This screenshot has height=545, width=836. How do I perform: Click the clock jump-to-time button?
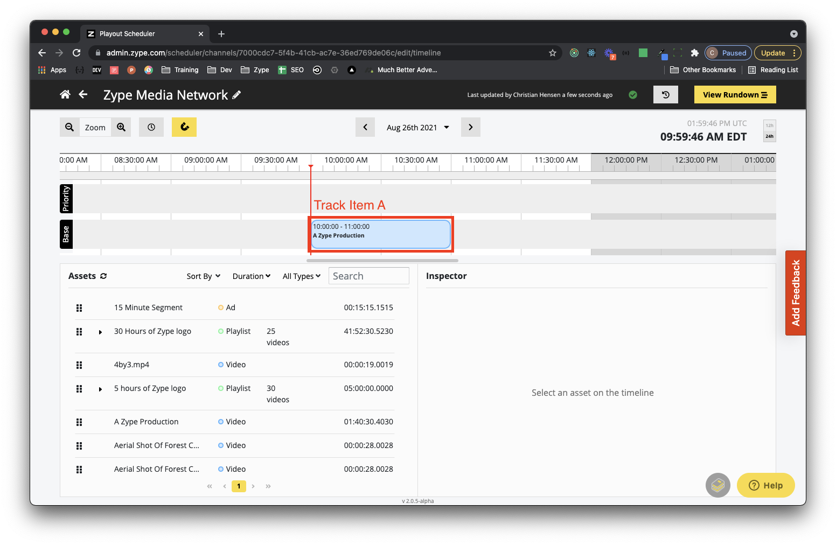[x=151, y=127]
